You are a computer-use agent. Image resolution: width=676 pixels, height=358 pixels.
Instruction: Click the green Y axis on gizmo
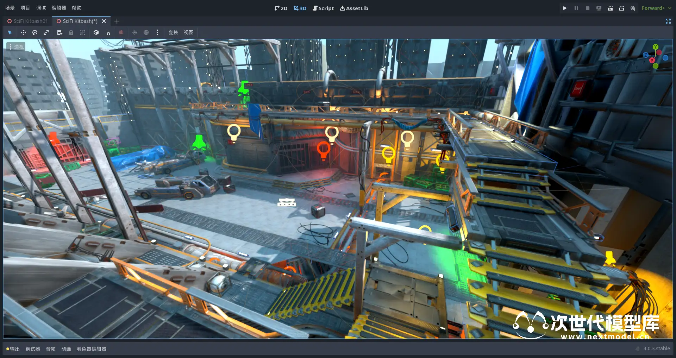click(655, 47)
